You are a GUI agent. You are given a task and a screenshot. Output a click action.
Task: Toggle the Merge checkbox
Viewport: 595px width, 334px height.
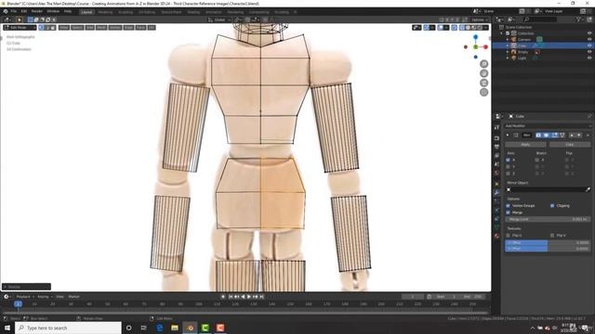[x=509, y=212]
